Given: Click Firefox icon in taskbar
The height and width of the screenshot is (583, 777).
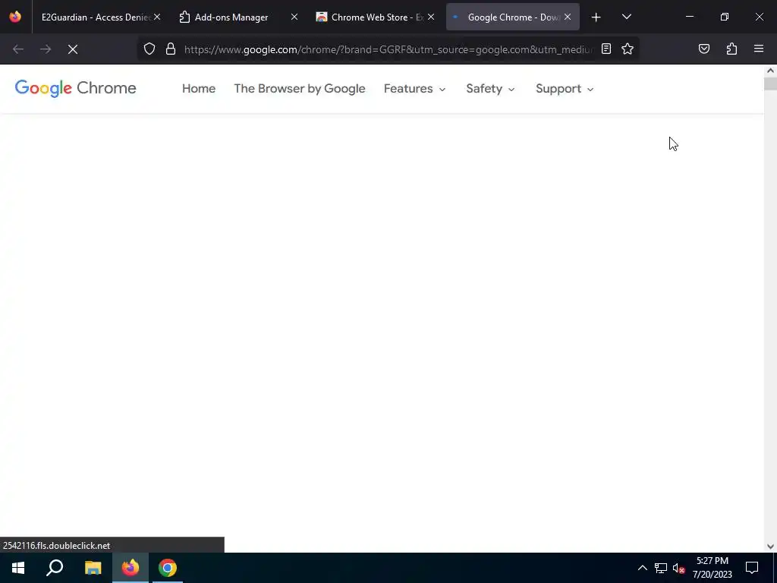Looking at the screenshot, I should (x=131, y=568).
